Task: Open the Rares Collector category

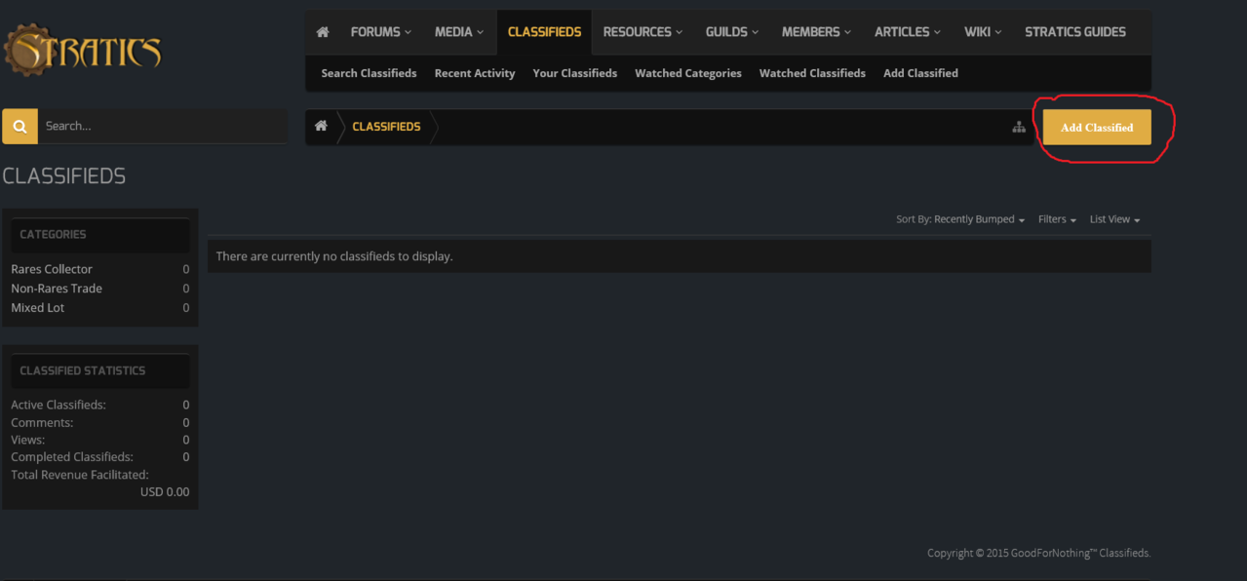Action: [52, 269]
